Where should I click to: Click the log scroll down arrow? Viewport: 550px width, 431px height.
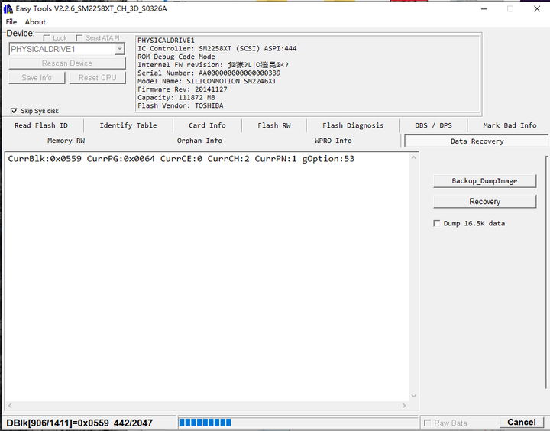click(414, 396)
